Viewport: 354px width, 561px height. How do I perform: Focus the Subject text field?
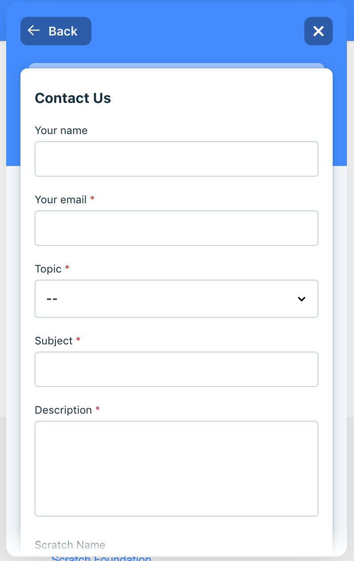pos(177,369)
